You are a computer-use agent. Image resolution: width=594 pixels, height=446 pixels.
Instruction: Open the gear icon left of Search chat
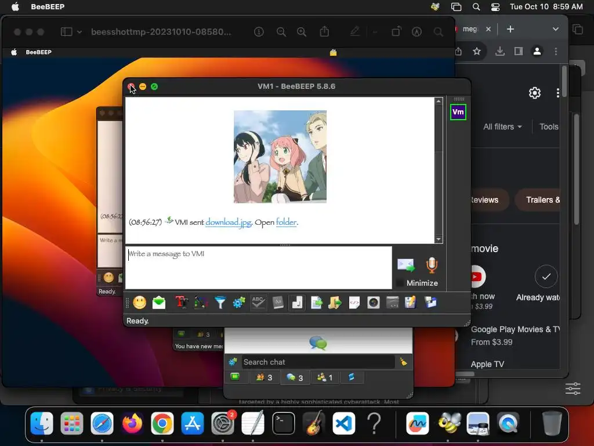pyautogui.click(x=233, y=362)
